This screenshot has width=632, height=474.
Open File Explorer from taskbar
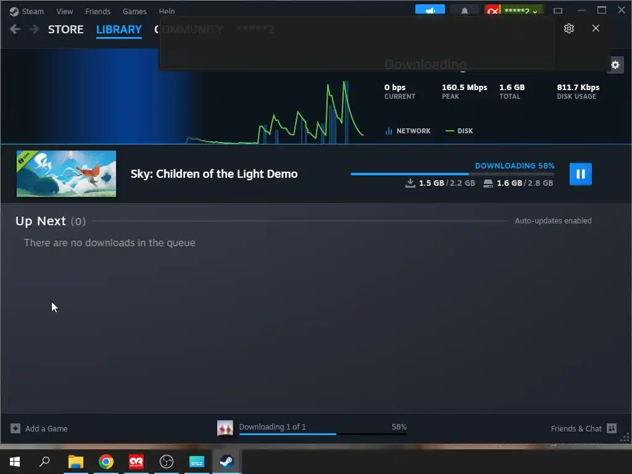point(76,462)
